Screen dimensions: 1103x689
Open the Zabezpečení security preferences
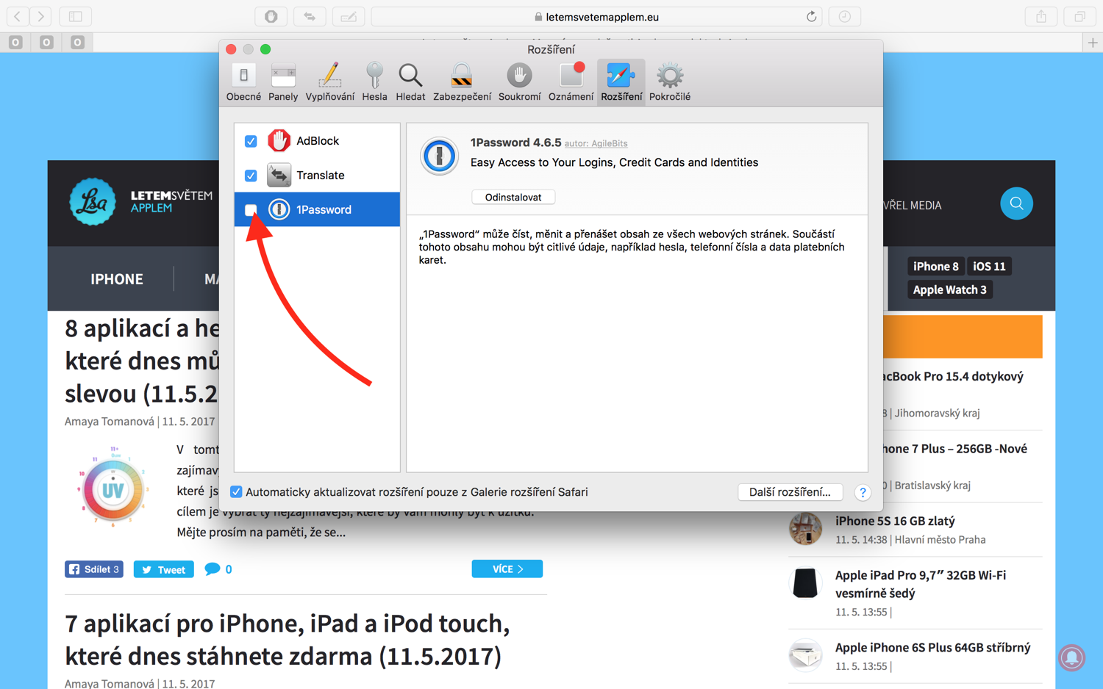[462, 82]
